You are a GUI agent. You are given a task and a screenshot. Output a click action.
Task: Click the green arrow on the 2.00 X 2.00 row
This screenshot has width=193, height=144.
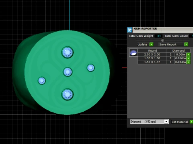189,54
